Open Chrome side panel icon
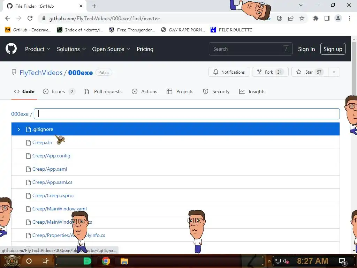Screen dimensions: 357x268 [327, 18]
